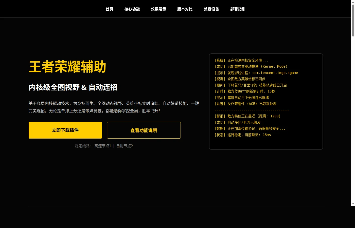
Task: Click log line 全图敌方英雄坐标已同步
Action: 240,79
